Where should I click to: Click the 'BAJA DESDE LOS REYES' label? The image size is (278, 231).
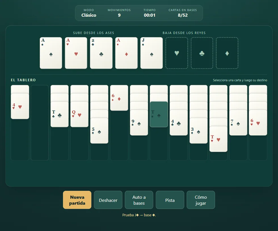pyautogui.click(x=184, y=33)
